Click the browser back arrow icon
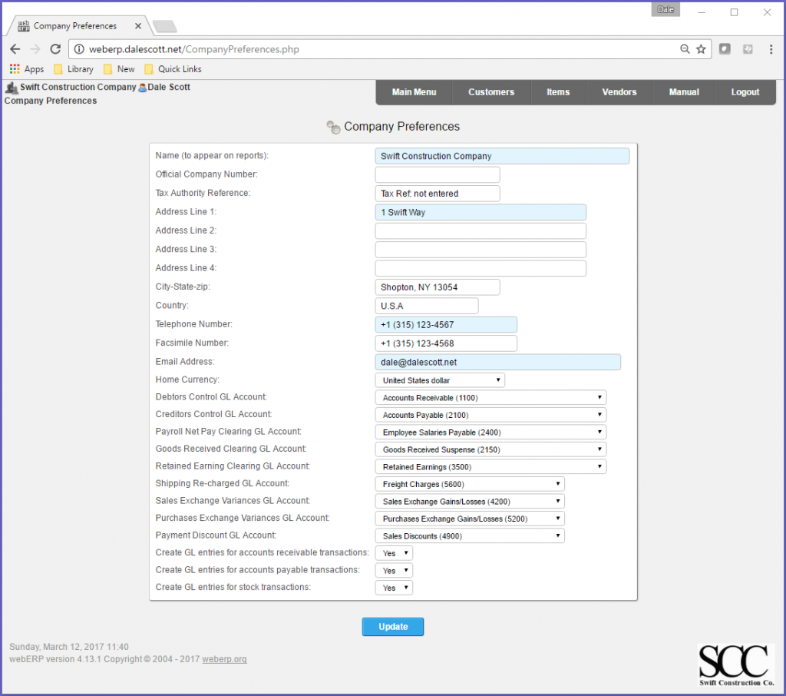Image resolution: width=786 pixels, height=696 pixels. (x=15, y=49)
